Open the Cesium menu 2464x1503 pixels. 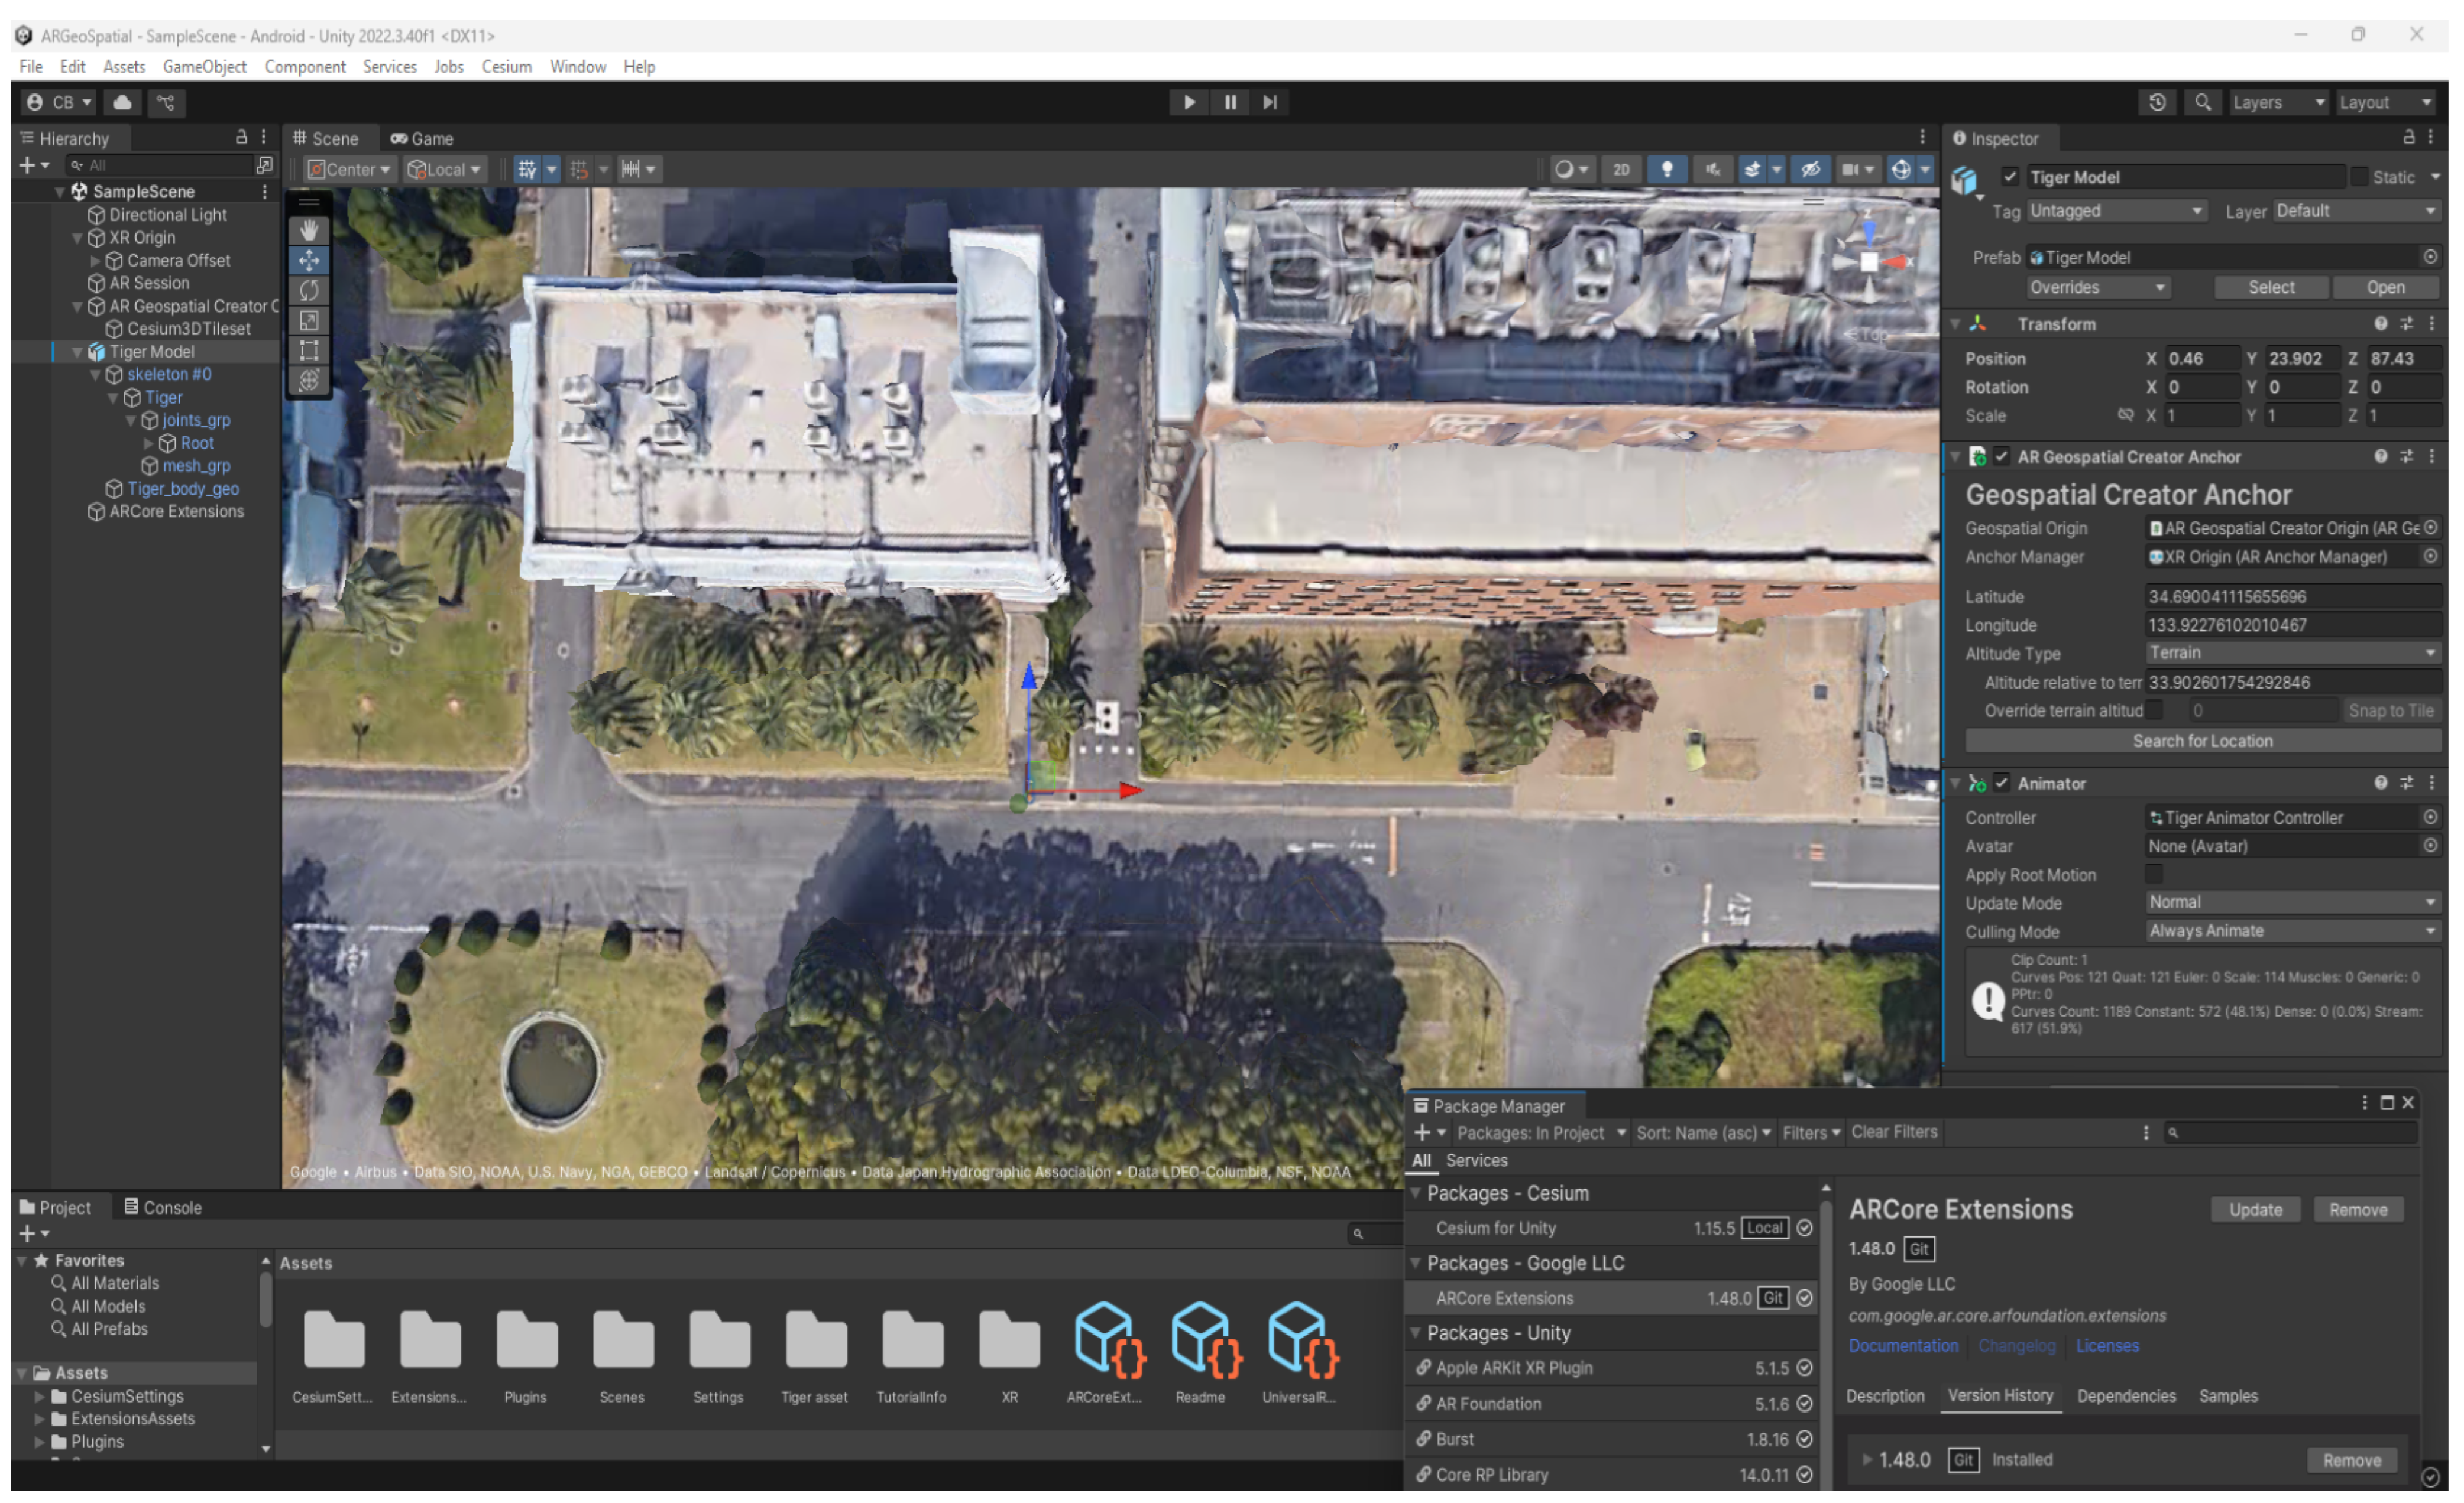pyautogui.click(x=506, y=67)
